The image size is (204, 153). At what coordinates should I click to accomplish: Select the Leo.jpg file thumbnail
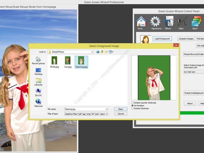68,62
